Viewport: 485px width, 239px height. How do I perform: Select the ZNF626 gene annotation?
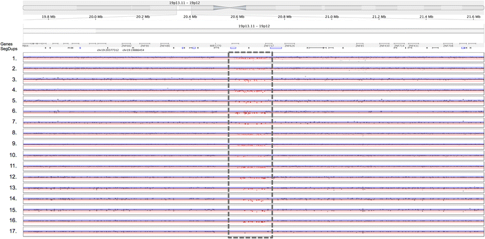click(289, 45)
